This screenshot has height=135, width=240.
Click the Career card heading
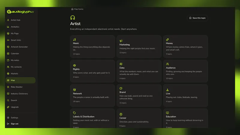click(123, 118)
